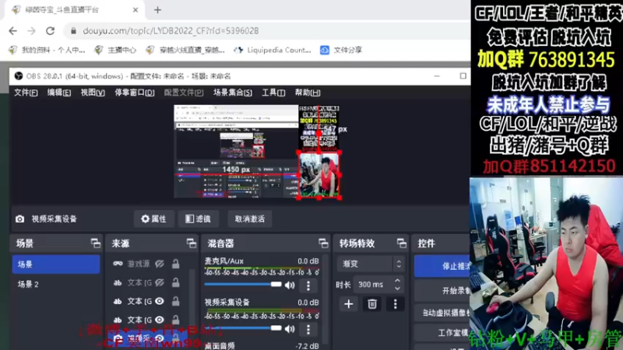The height and width of the screenshot is (350, 623).
Task: Open the 停靠窗口(D) menu
Action: click(x=134, y=93)
